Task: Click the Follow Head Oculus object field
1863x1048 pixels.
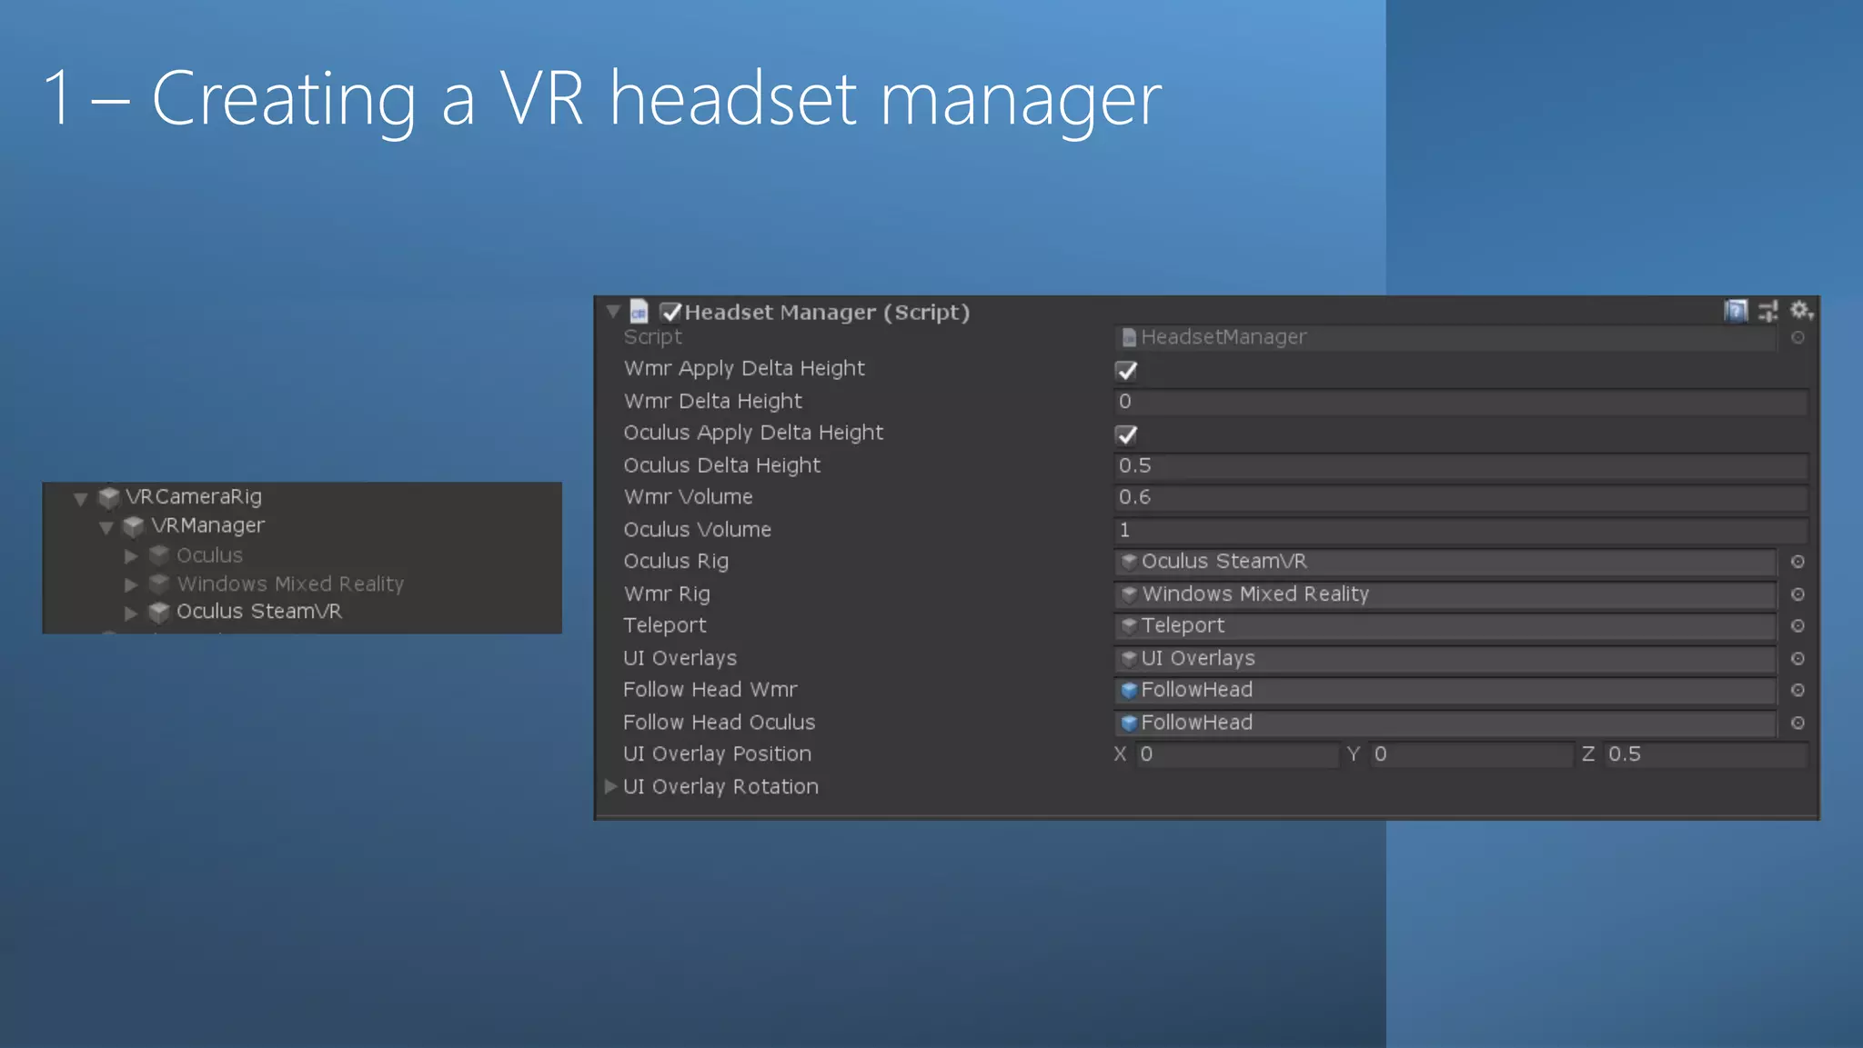Action: coord(1445,724)
